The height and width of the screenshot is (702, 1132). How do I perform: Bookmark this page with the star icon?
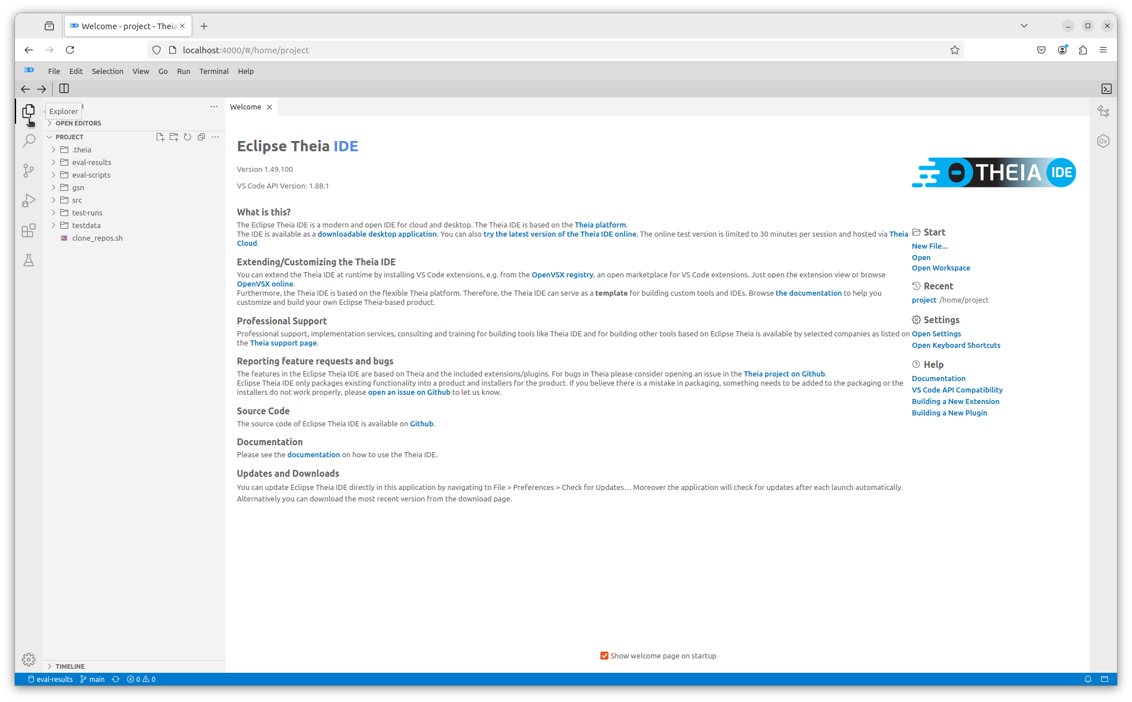(x=955, y=50)
